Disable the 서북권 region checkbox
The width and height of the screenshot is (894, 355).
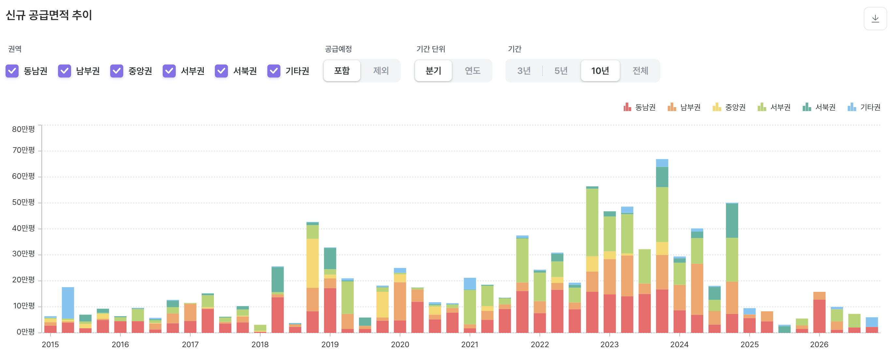pyautogui.click(x=221, y=71)
